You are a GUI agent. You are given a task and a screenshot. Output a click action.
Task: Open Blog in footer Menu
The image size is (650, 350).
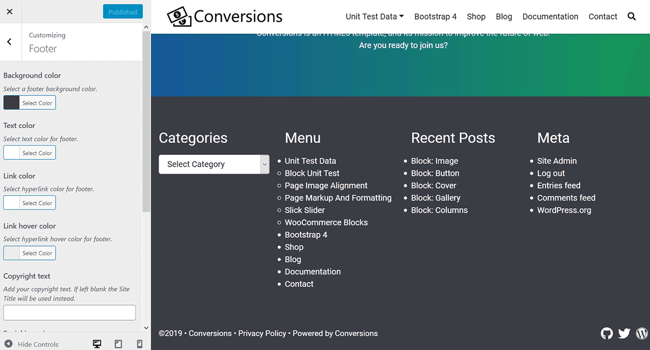tap(293, 260)
